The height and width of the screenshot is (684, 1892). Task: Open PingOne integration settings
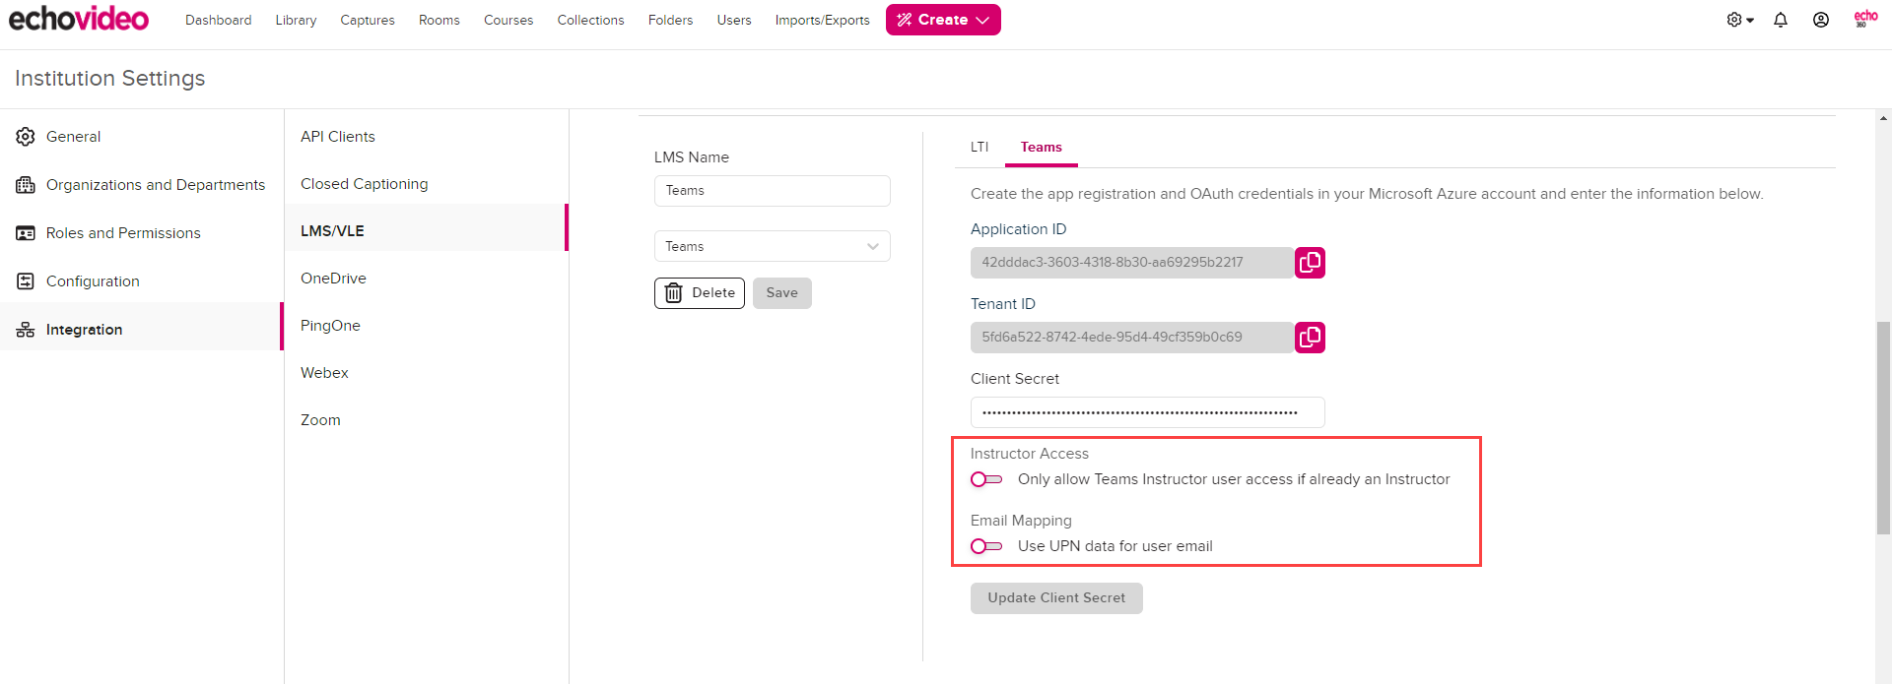(x=427, y=326)
